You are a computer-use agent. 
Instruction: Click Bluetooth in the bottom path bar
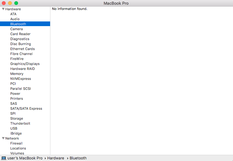(78, 158)
